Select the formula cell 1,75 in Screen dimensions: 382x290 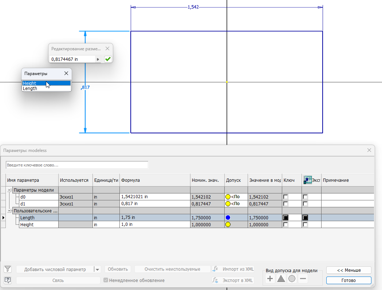[155, 217]
